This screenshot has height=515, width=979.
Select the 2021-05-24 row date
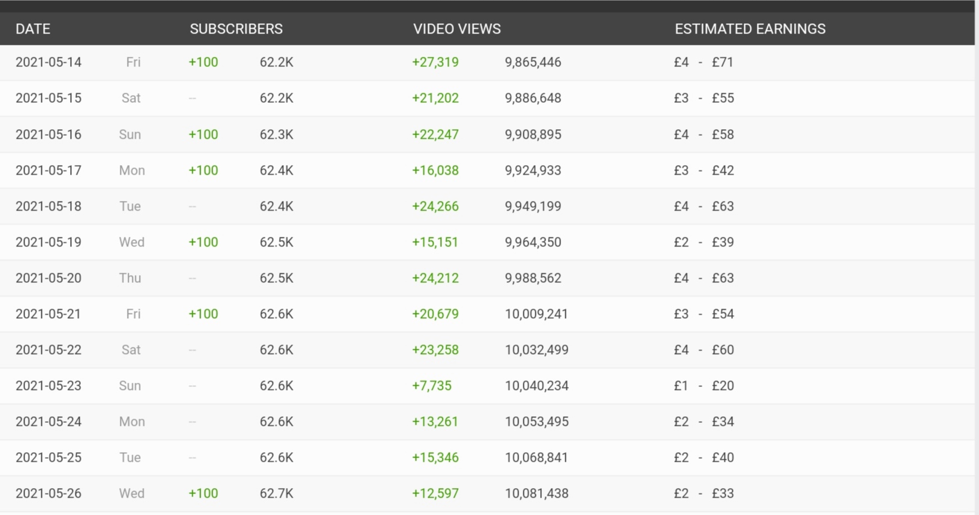(x=49, y=422)
